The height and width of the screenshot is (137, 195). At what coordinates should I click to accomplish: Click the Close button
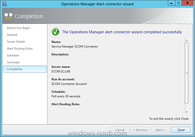pyautogui.click(x=181, y=130)
